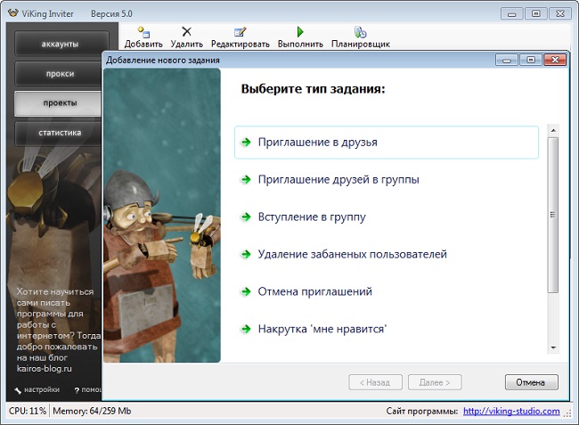The height and width of the screenshot is (425, 579).
Task: Minimize the Добавление нового задания dialog
Action: click(x=507, y=60)
